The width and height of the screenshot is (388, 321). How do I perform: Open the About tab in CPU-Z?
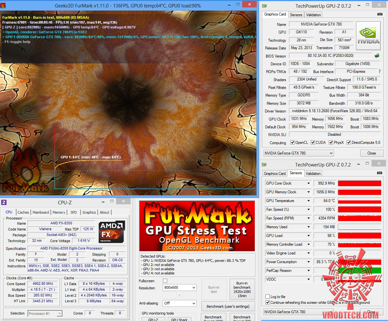tap(104, 212)
